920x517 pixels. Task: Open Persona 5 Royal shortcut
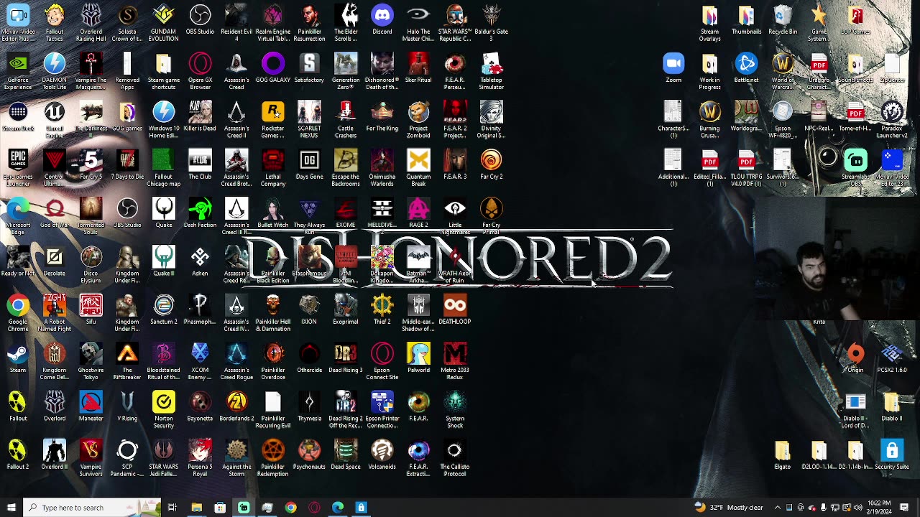tap(200, 457)
